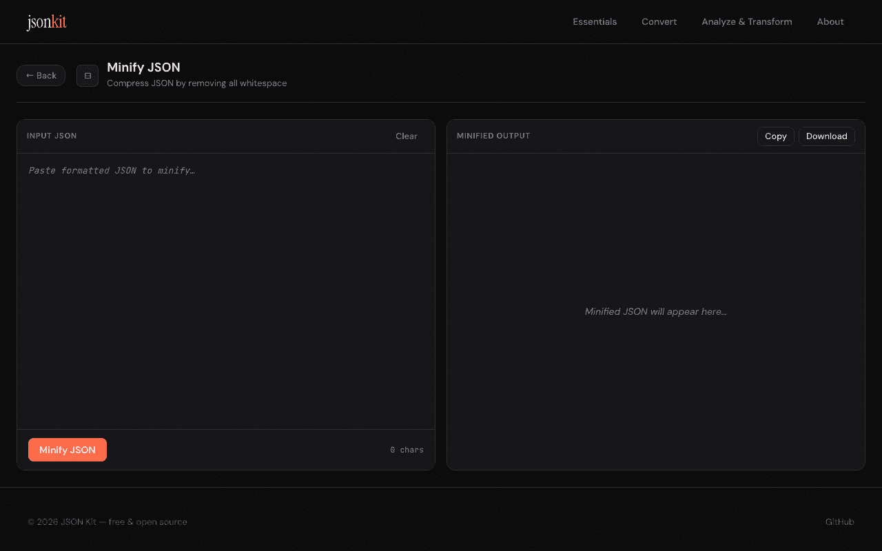Screen dimensions: 882x551
Task: Open the Convert menu
Action: 659,22
